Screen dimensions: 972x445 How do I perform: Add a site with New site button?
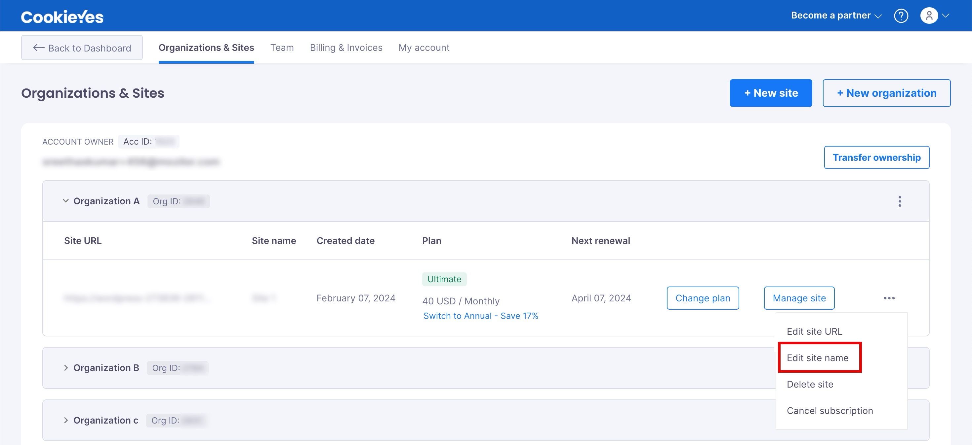tap(771, 93)
